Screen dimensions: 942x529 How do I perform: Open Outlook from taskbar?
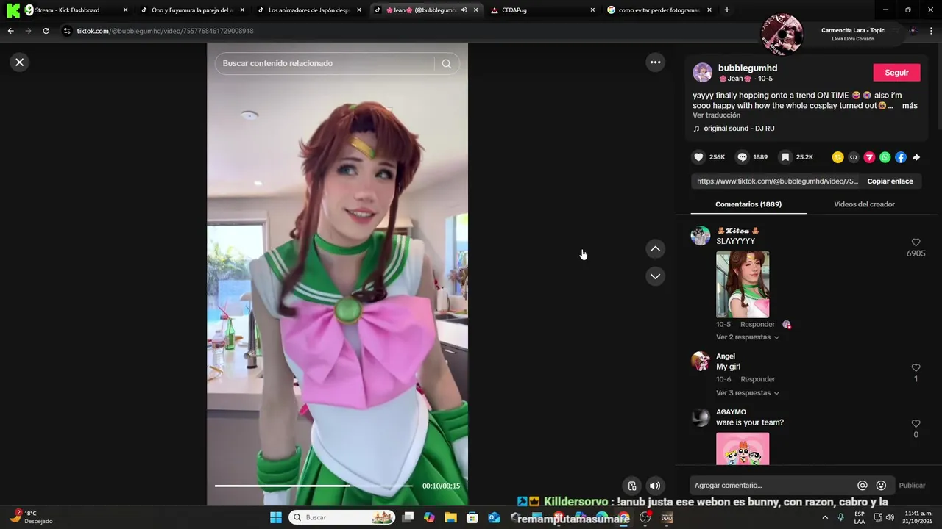tap(494, 517)
